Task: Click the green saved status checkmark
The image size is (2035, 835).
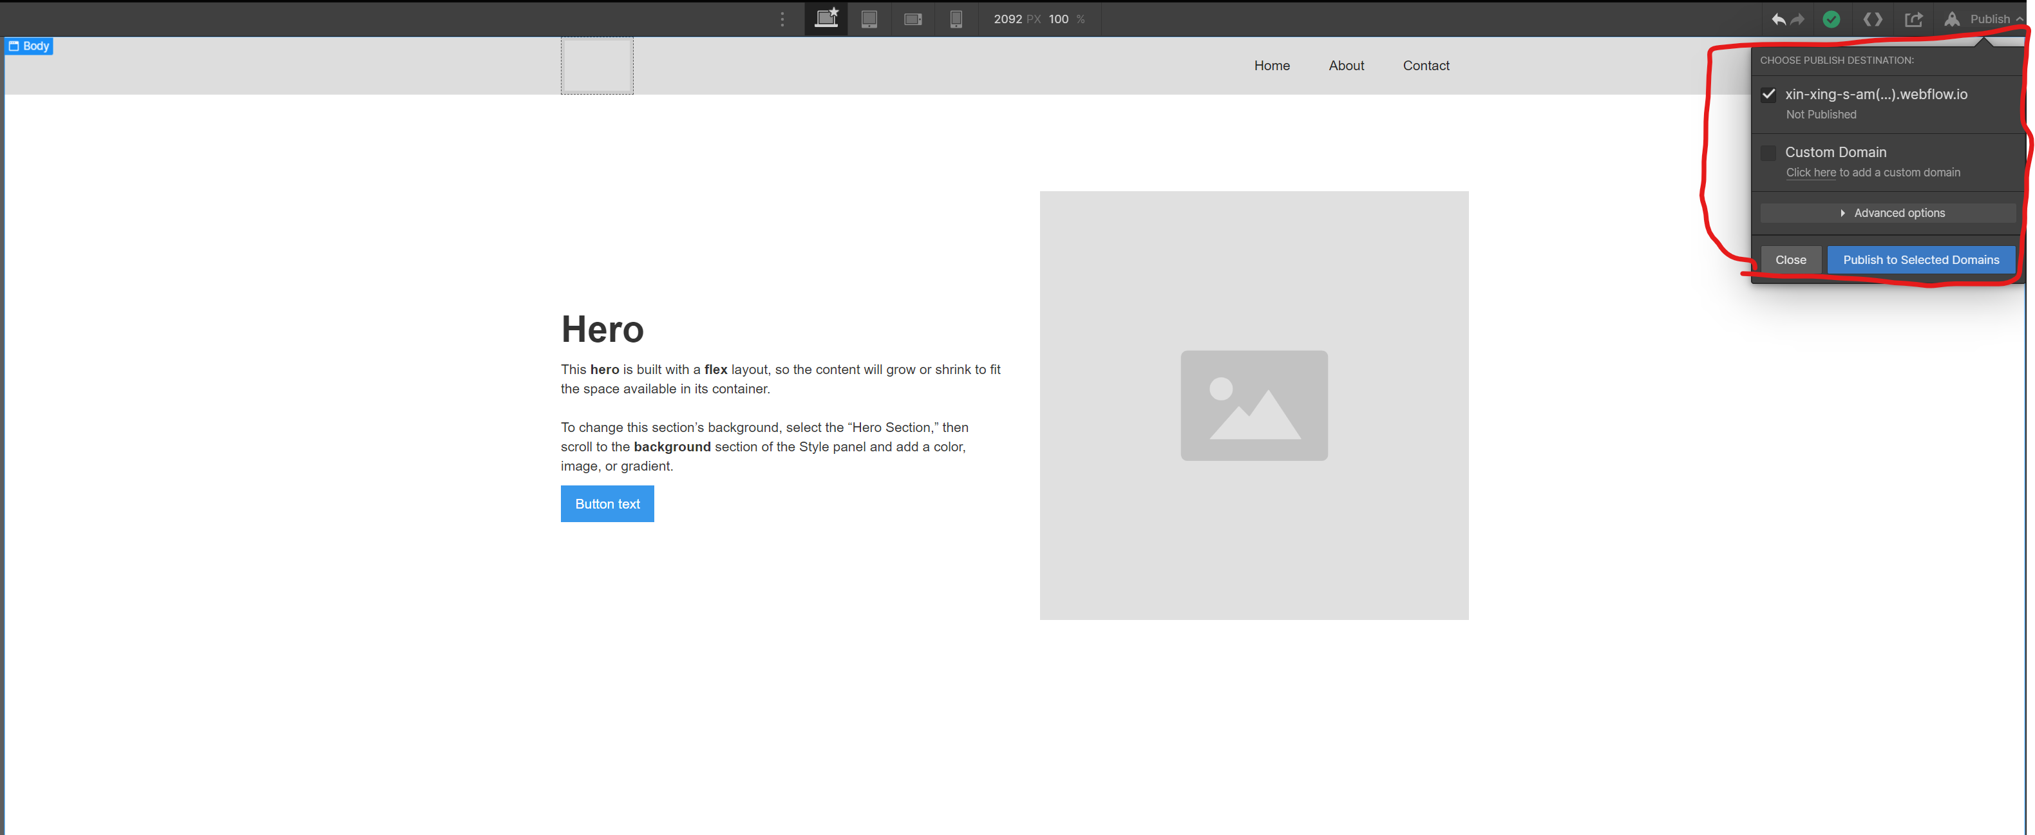Action: pos(1831,19)
